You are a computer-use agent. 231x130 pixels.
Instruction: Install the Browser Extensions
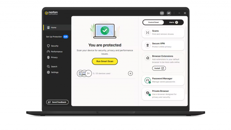pyautogui.click(x=159, y=68)
